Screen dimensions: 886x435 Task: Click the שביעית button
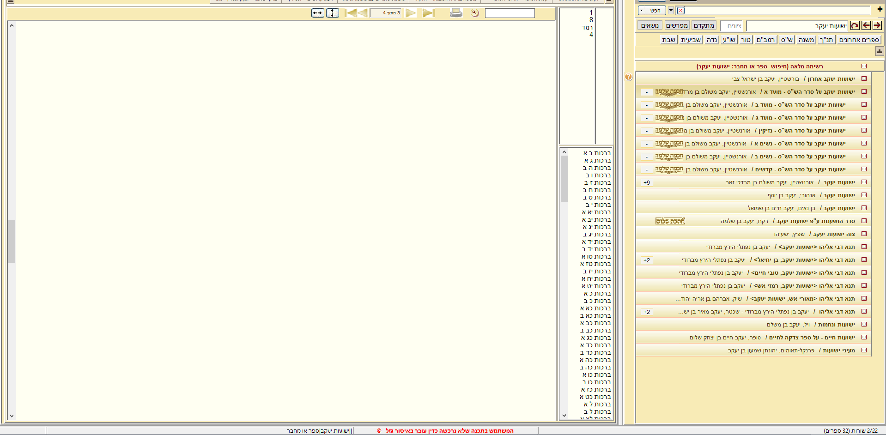[691, 40]
